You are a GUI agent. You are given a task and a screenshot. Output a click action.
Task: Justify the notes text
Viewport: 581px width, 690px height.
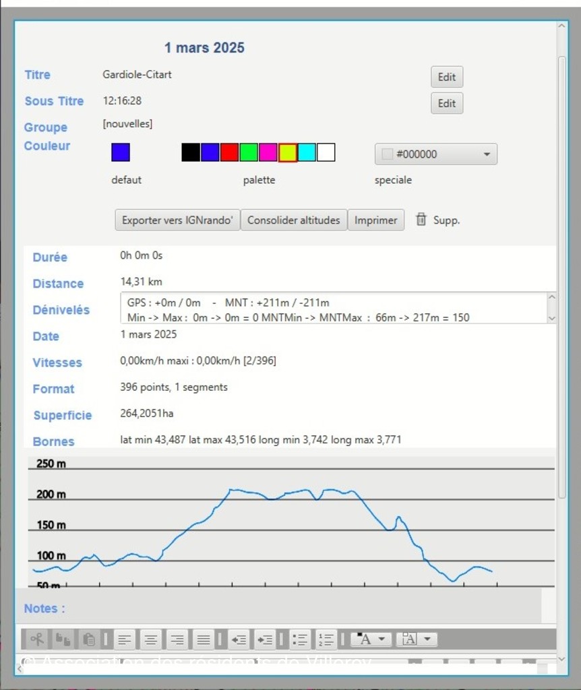(204, 639)
